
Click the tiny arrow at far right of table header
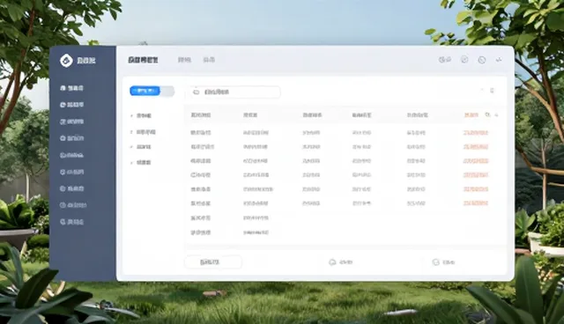pyautogui.click(x=496, y=115)
